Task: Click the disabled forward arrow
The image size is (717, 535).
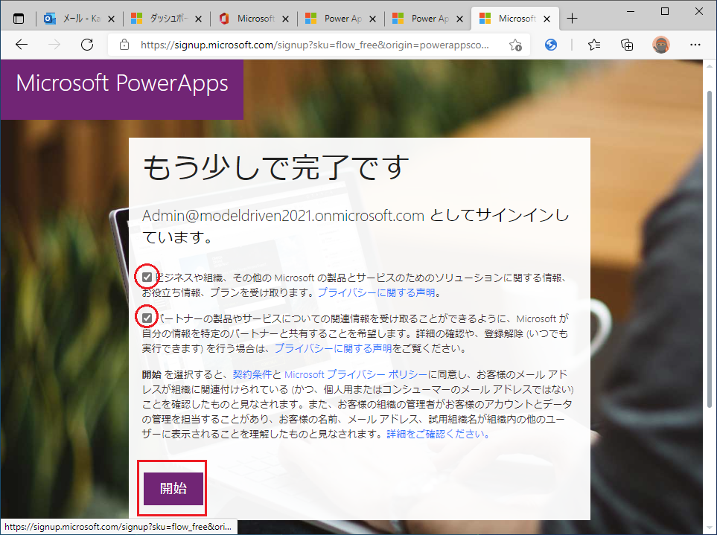Action: tap(54, 45)
